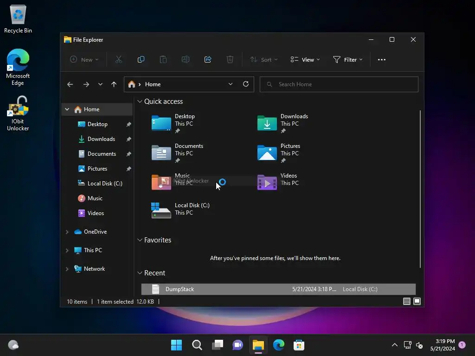Select Documents folder in Quick access
Screen dimensions: 475x356
click(x=178, y=153)
